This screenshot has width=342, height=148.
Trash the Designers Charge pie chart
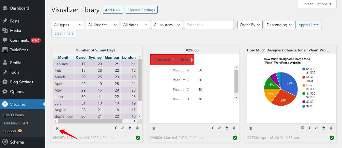(331, 128)
